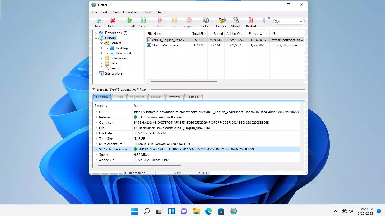Select the History tree item
The width and height of the screenshot is (385, 216).
coord(110,38)
